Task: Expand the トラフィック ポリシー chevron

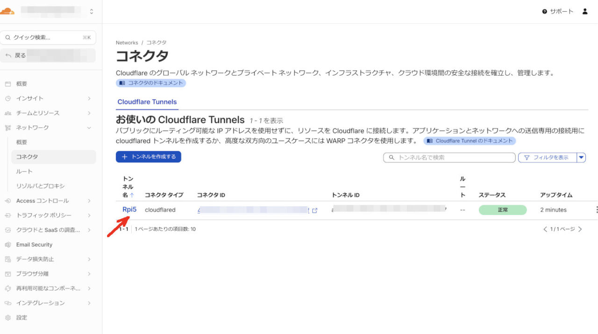Action: (x=89, y=215)
